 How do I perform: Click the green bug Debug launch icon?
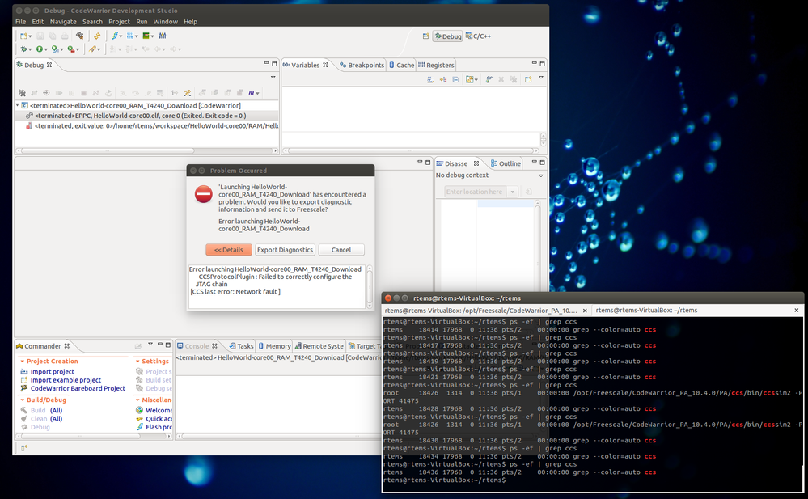23,49
